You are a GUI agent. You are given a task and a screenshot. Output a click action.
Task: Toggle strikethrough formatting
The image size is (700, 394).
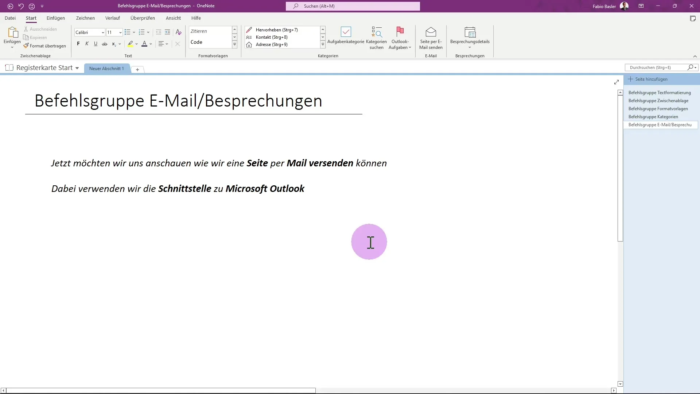105,44
